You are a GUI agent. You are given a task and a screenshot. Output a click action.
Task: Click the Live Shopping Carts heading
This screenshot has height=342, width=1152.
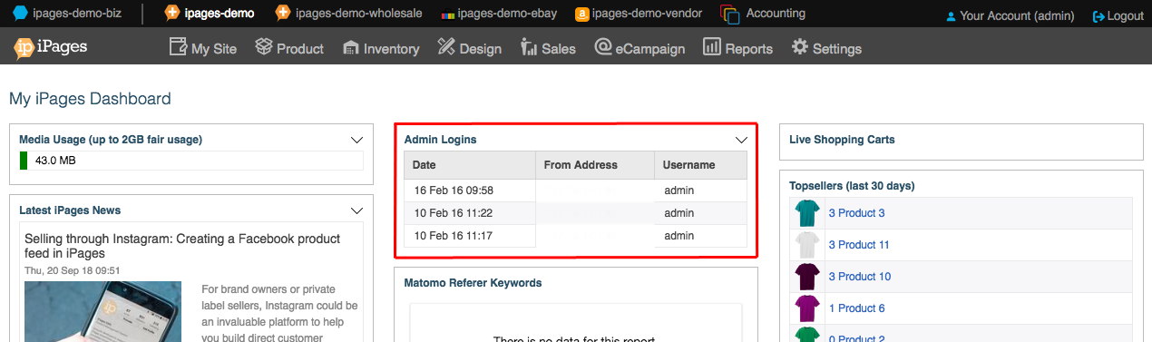[842, 140]
